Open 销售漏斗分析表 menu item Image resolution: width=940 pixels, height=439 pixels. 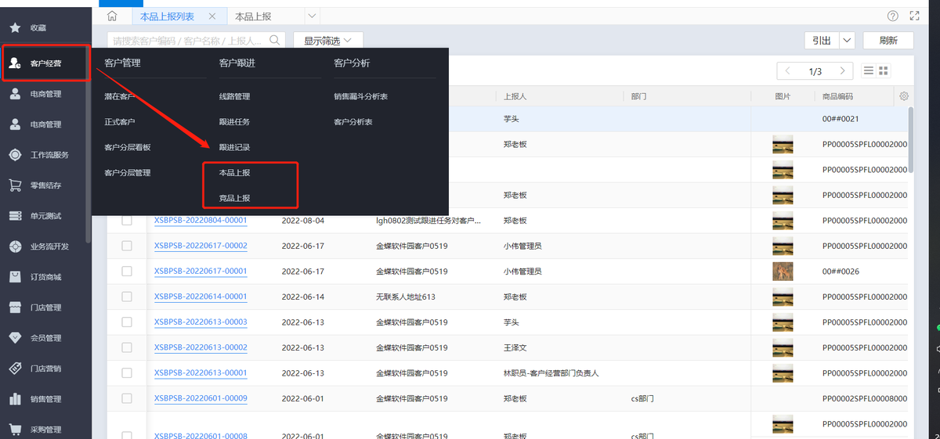[x=361, y=97]
